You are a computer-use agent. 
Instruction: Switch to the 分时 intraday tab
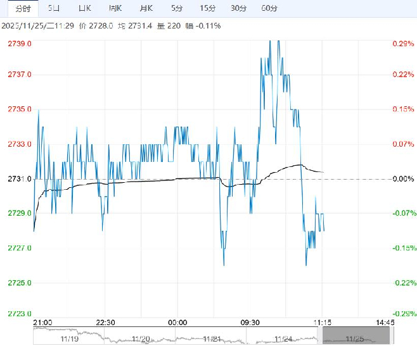20,8
